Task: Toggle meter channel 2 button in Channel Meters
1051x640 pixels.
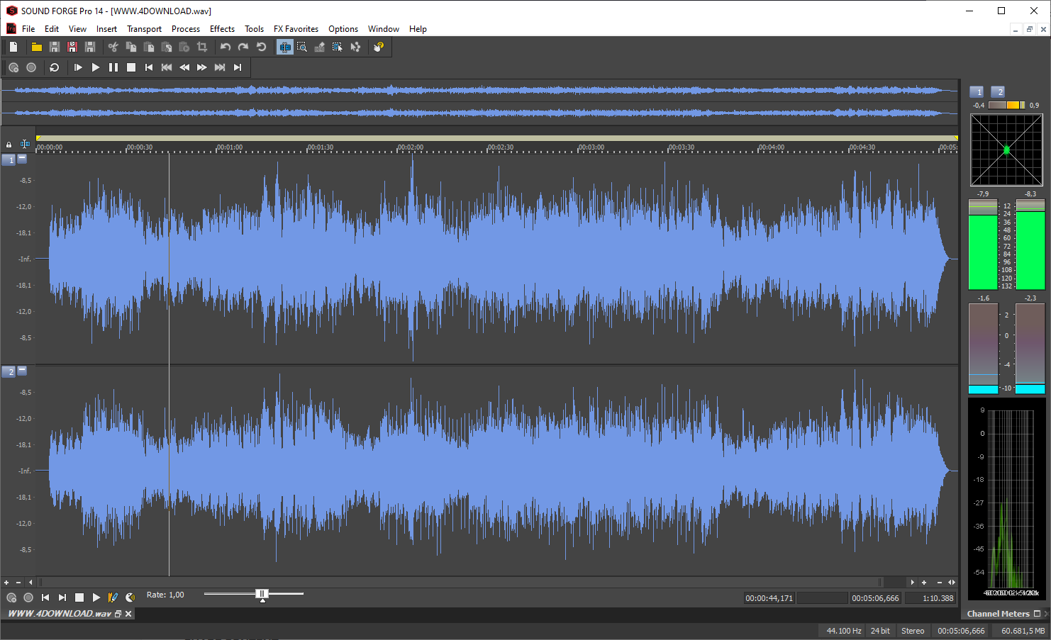Action: point(999,92)
